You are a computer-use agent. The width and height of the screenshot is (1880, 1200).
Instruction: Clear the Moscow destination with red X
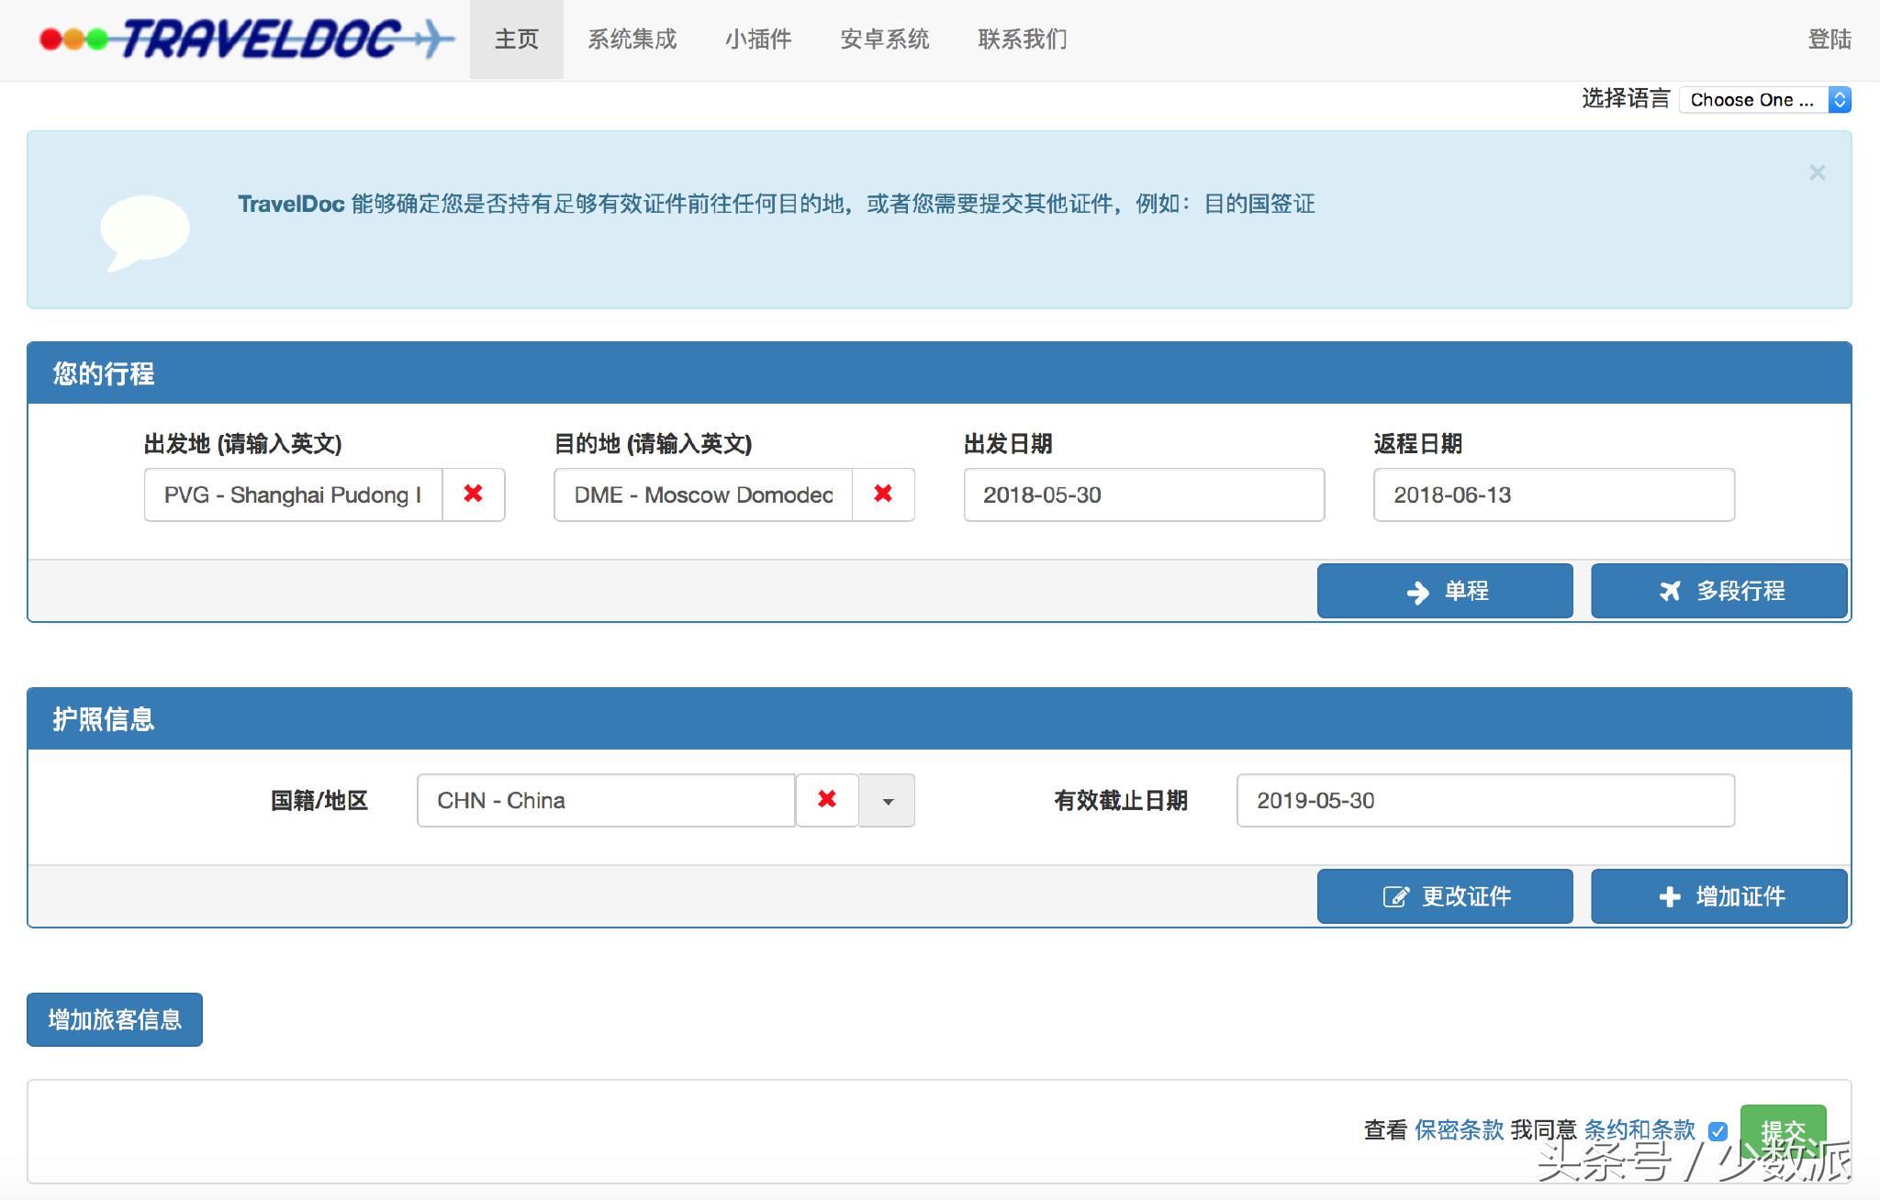(x=883, y=494)
